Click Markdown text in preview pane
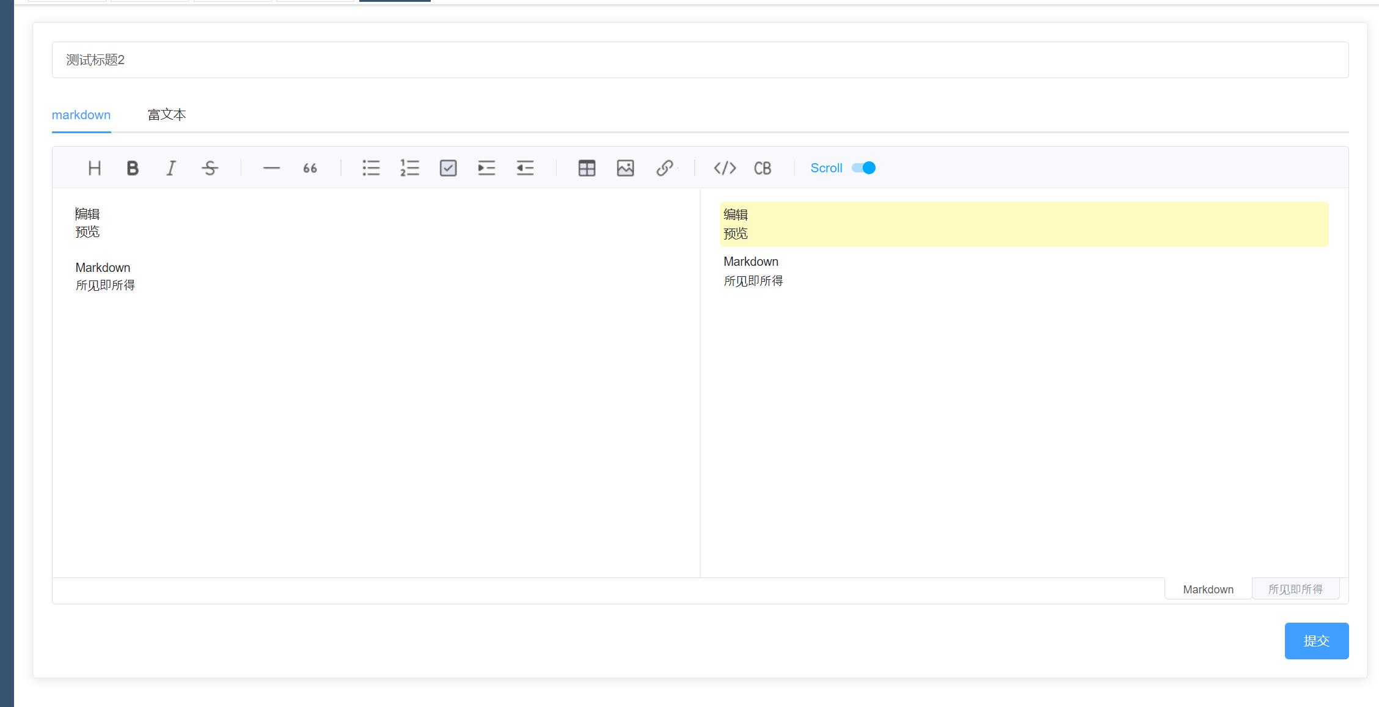The height and width of the screenshot is (707, 1379). 751,262
